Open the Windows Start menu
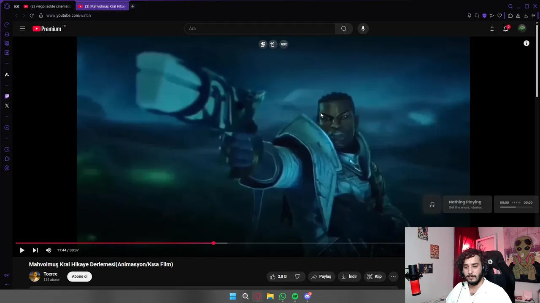Screen dimensions: 540x303 (233, 296)
